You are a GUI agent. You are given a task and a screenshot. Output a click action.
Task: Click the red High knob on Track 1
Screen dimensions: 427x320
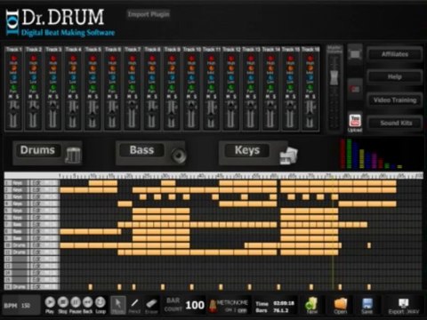13,58
